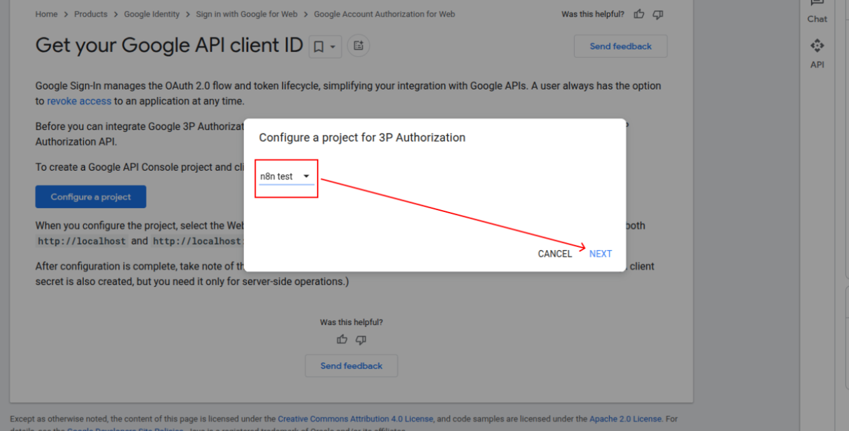
Task: Click the blue Configure a project button
Action: click(91, 197)
